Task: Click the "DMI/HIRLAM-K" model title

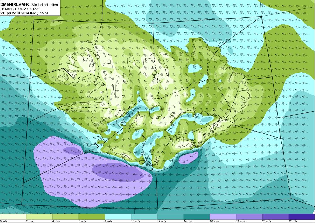Action: coord(15,4)
